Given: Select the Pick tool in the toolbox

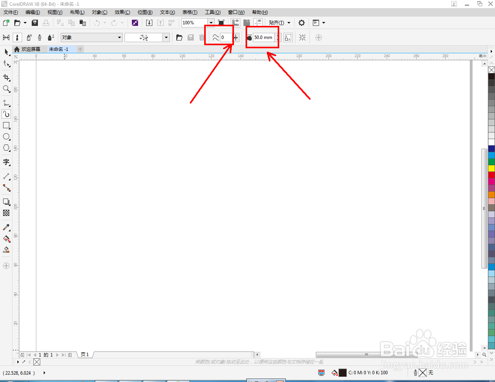Looking at the screenshot, I should click(6, 52).
